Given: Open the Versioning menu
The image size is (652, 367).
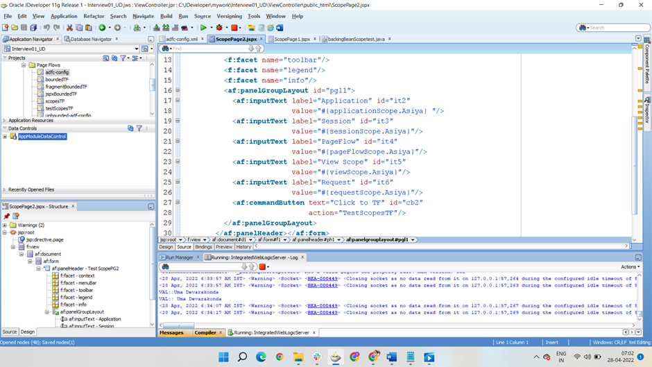Looking at the screenshot, I should point(229,16).
